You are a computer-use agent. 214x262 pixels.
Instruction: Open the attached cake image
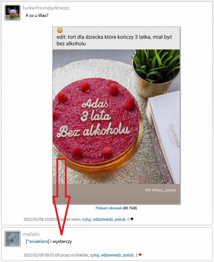click(116, 115)
